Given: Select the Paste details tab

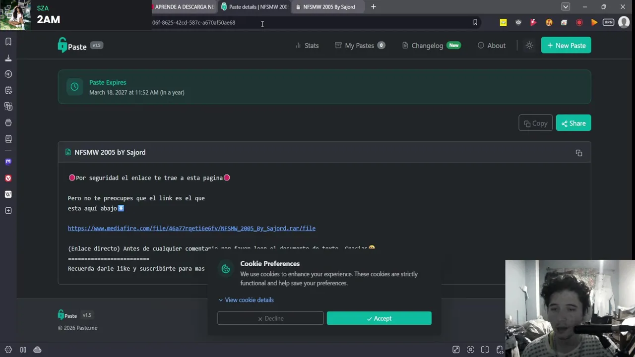Looking at the screenshot, I should click(x=254, y=7).
